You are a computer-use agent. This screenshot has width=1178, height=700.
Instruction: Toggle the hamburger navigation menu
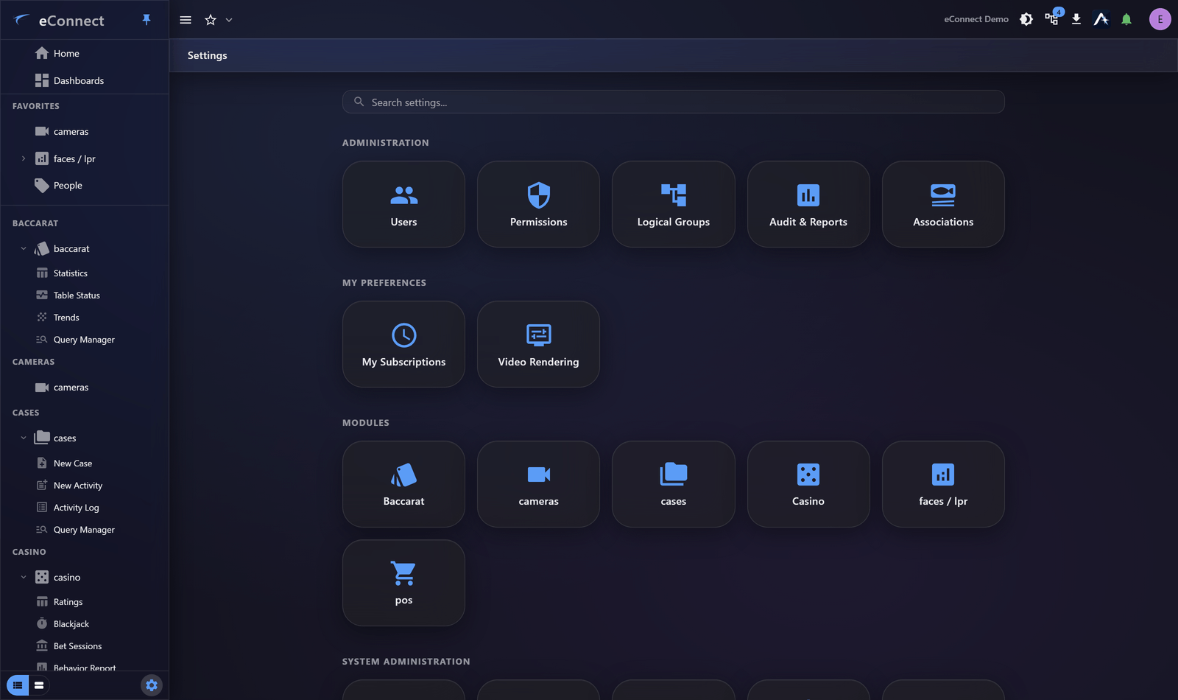(186, 20)
